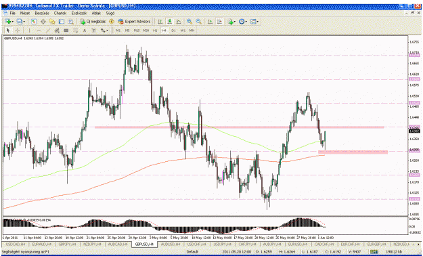Expand the arrows tool dropdown
This screenshot has height=256, width=423.
tap(108, 30)
